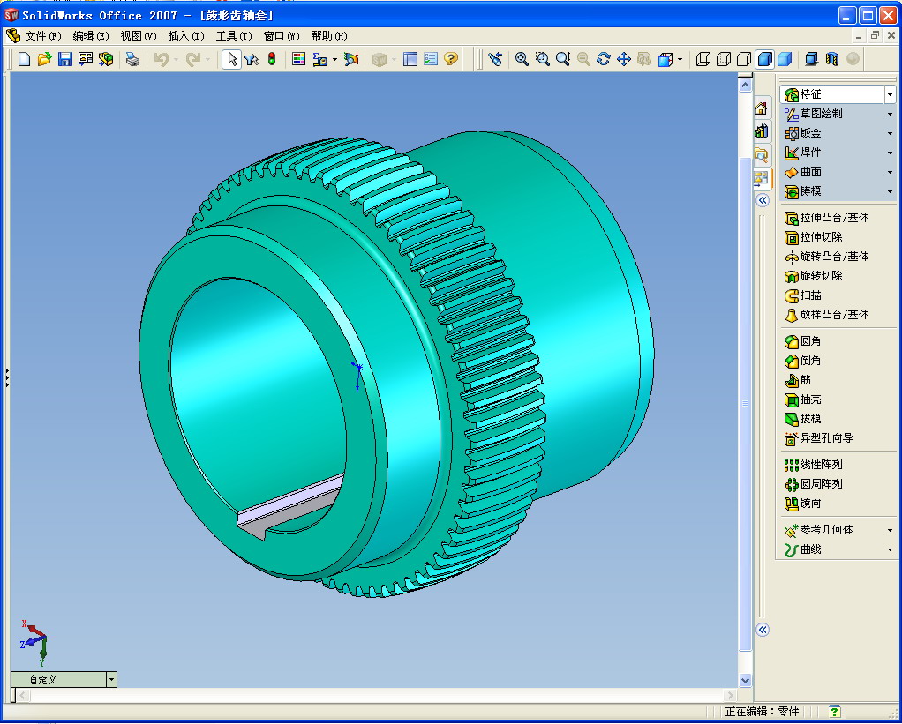
Task: Toggle Shadows in Shaded Mode
Action: (x=811, y=58)
